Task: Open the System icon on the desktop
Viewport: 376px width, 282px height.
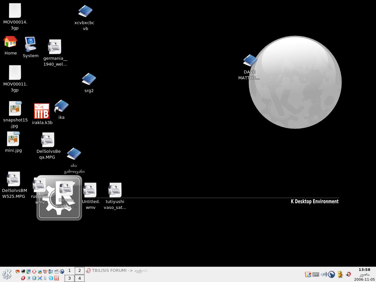Action: (30, 44)
